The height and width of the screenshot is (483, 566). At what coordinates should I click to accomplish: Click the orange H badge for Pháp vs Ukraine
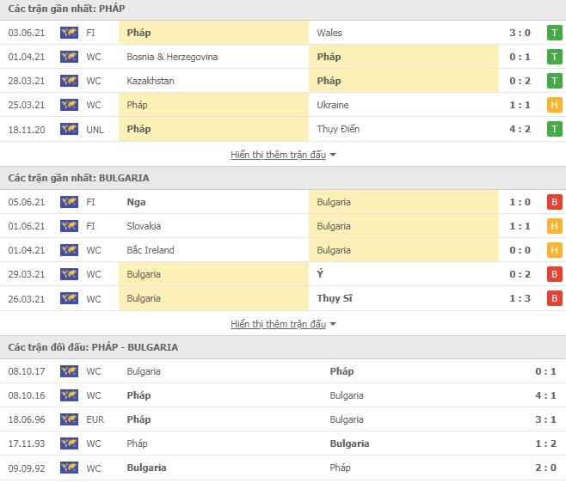pos(555,105)
